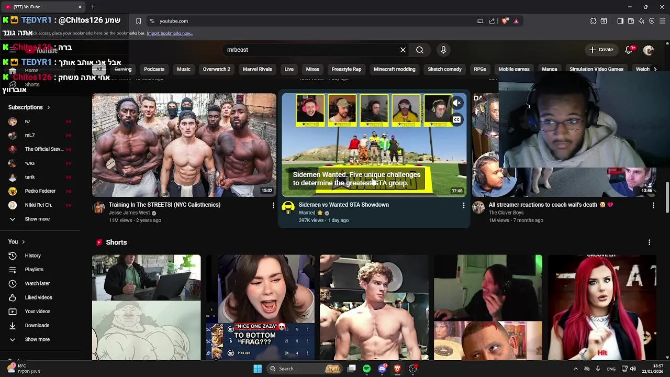Open The Clover Boys channel avatar
This screenshot has height=377, width=670.
click(x=478, y=208)
